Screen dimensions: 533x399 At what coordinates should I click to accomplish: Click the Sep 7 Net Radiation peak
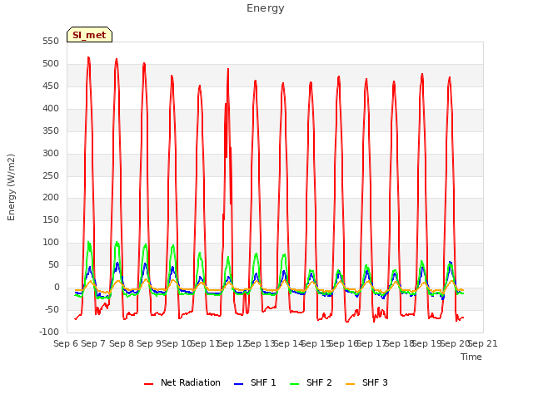[x=88, y=57]
